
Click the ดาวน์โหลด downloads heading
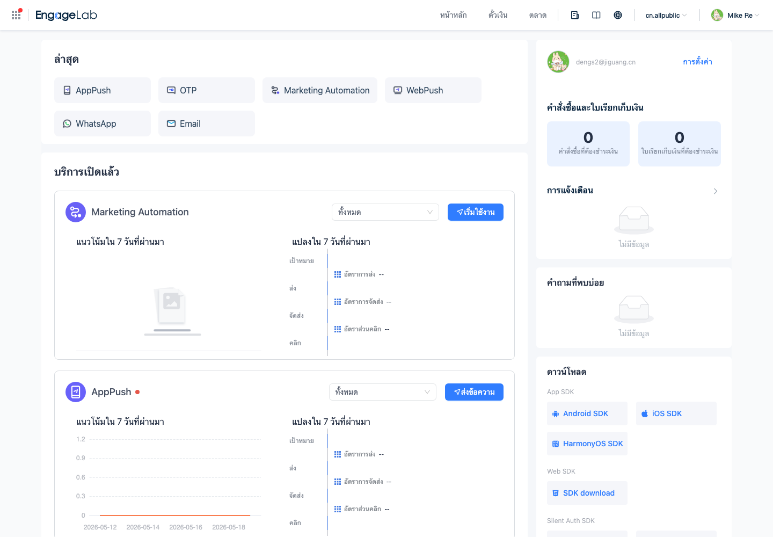[567, 372]
